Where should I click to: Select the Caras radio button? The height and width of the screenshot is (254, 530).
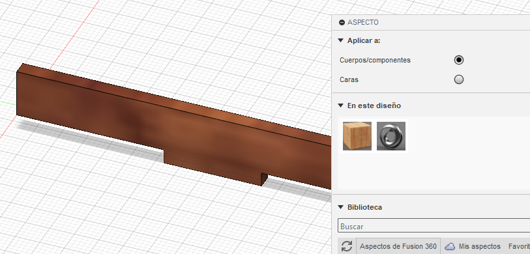tap(459, 79)
